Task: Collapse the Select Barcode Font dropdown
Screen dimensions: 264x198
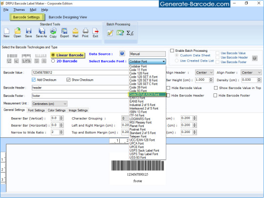Action: pyautogui.click(x=163, y=62)
